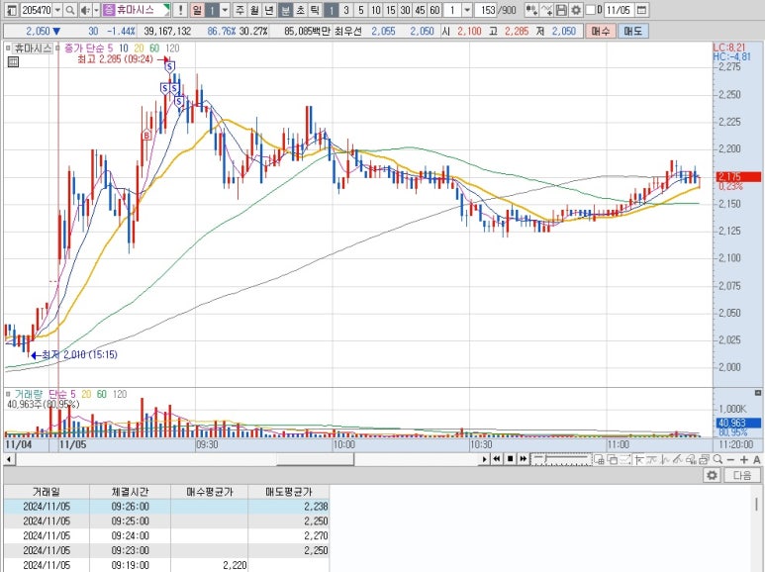This screenshot has height=572, width=765.
Task: Click the topmost S sell marker
Action: 169,66
